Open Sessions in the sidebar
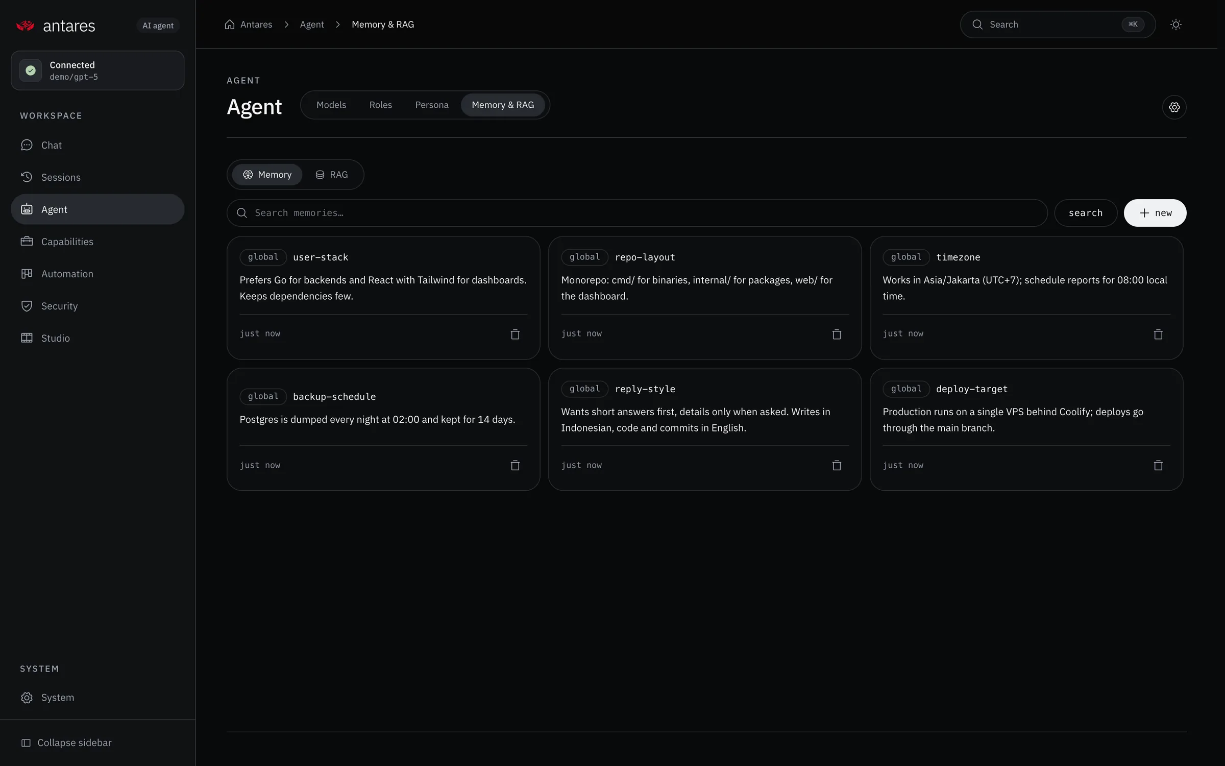 (x=97, y=177)
